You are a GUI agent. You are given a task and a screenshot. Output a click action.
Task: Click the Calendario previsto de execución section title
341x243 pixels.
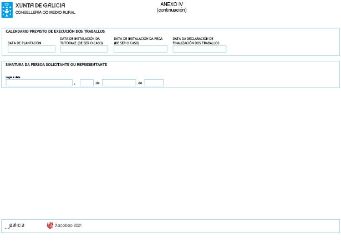click(55, 32)
